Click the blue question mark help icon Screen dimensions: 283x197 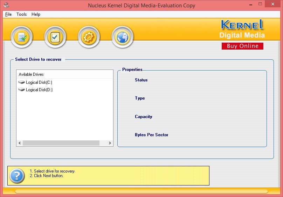tap(17, 176)
